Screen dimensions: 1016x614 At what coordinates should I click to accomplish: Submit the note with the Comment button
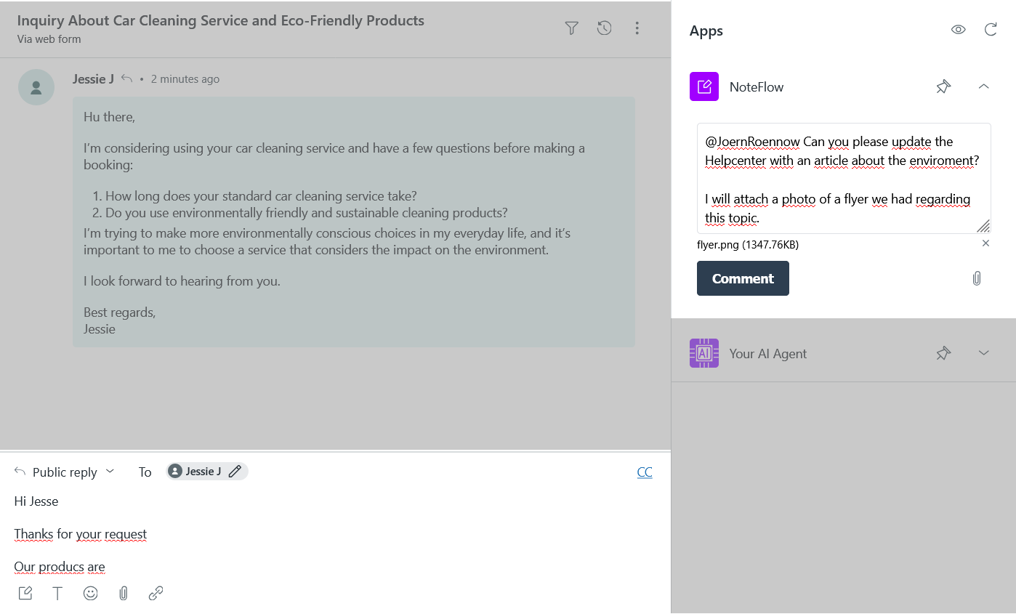[743, 278]
